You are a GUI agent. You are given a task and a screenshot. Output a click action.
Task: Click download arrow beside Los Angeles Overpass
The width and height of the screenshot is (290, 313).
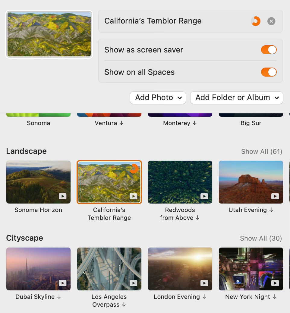[x=124, y=305]
